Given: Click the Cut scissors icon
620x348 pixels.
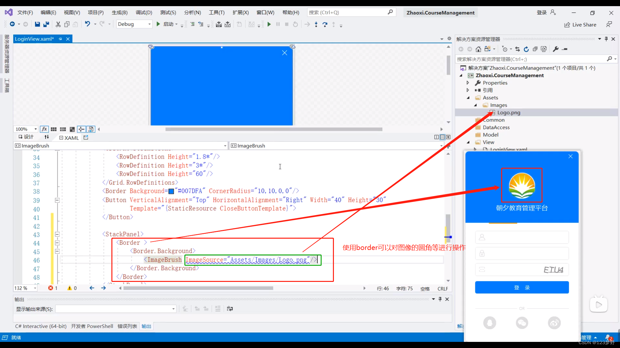Looking at the screenshot, I should coord(58,24).
